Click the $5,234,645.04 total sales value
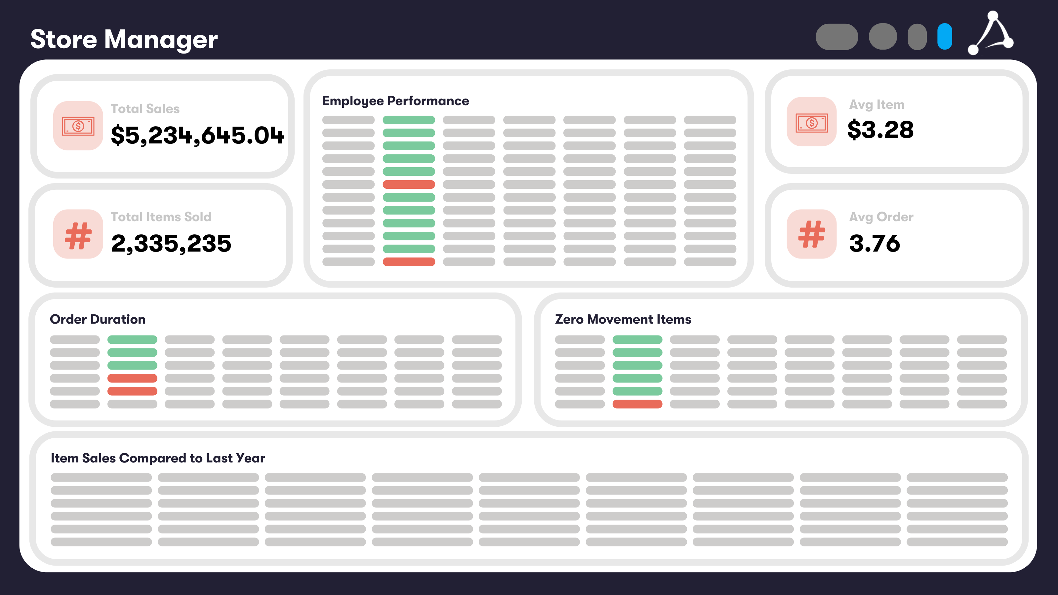The width and height of the screenshot is (1058, 595). coord(198,135)
